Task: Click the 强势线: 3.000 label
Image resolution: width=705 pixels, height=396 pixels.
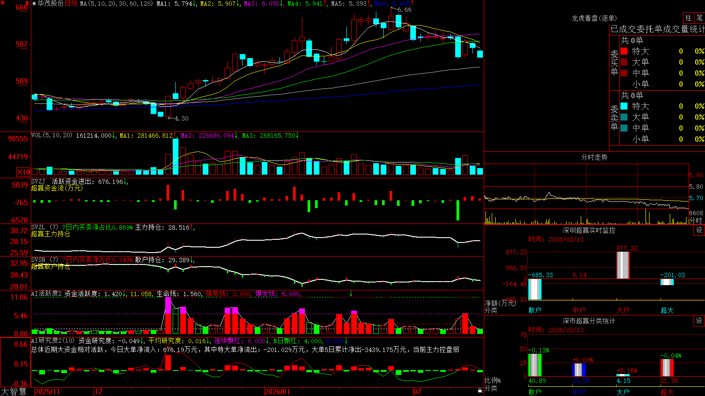Action: pos(228,294)
